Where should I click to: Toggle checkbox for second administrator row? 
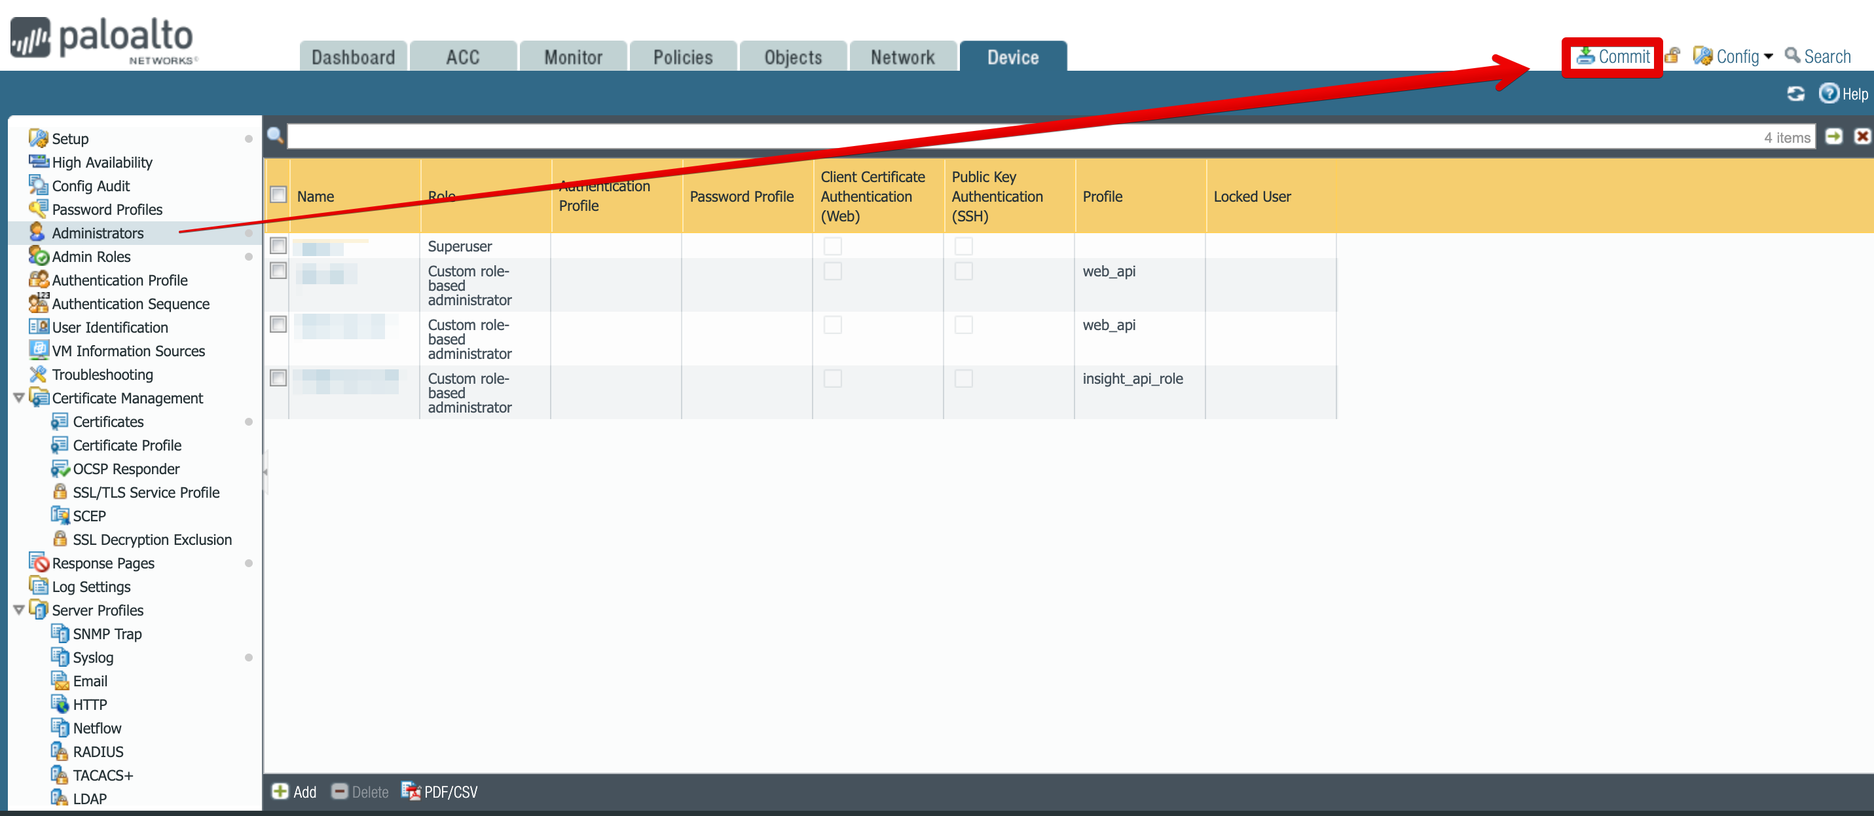point(278,271)
